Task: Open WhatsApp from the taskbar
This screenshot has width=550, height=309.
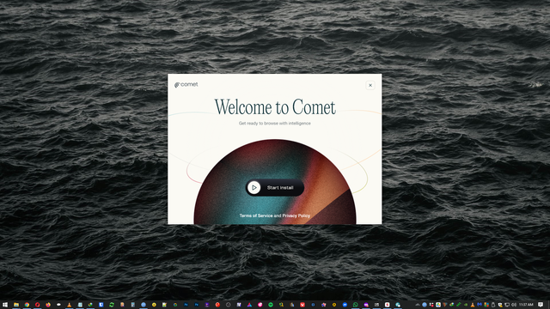Action: pyautogui.click(x=355, y=305)
